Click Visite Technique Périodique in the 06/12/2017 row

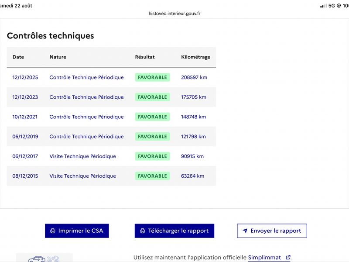pyautogui.click(x=82, y=156)
